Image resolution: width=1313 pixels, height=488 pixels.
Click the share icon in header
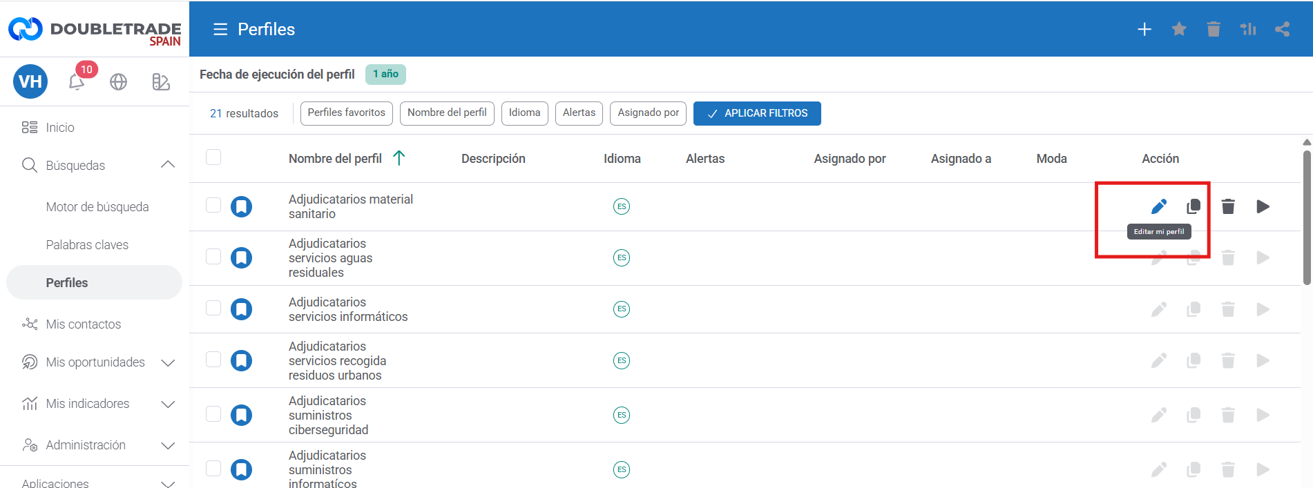coord(1283,29)
